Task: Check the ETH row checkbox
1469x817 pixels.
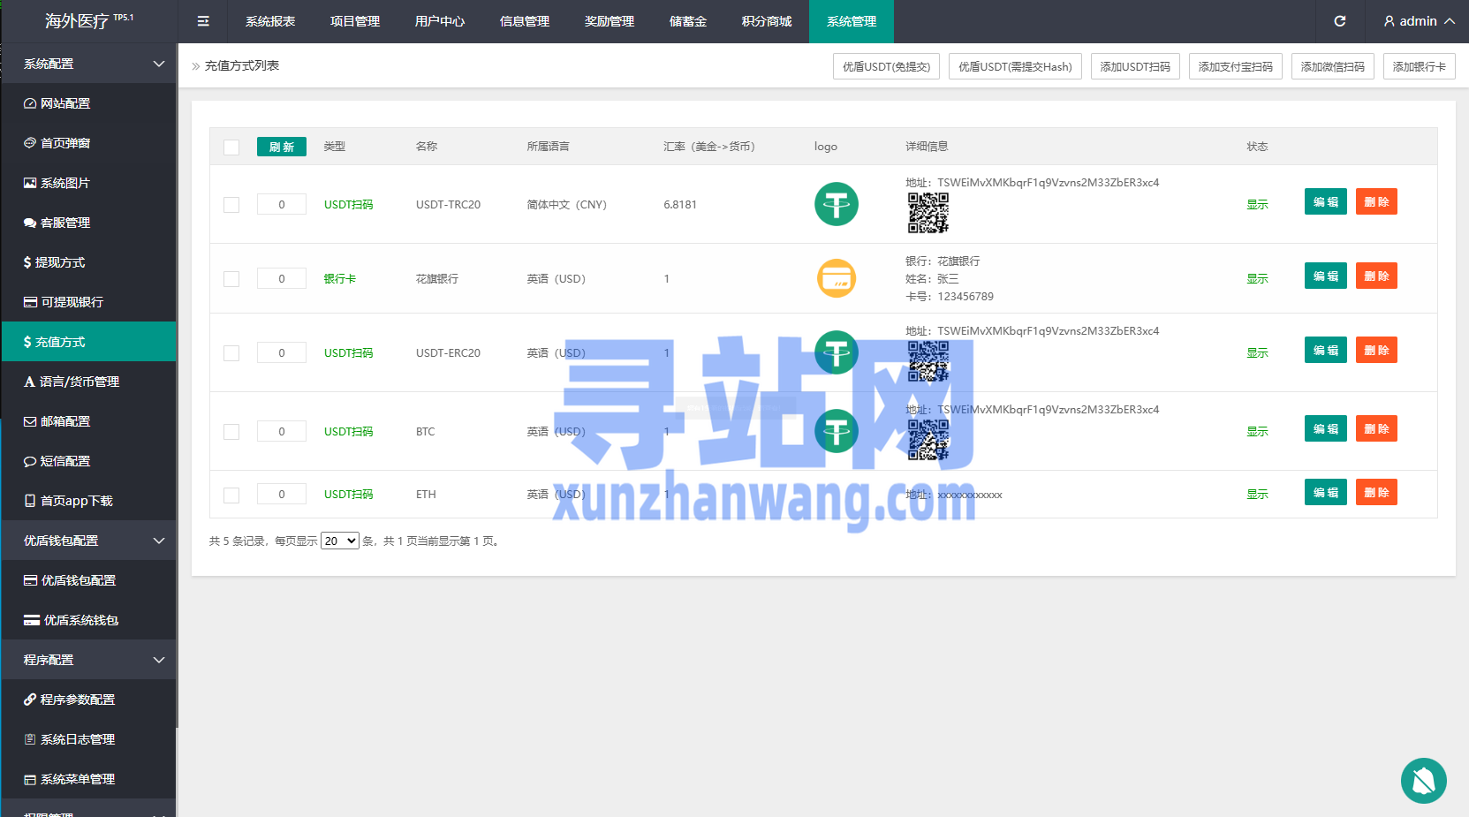Action: pyautogui.click(x=231, y=495)
